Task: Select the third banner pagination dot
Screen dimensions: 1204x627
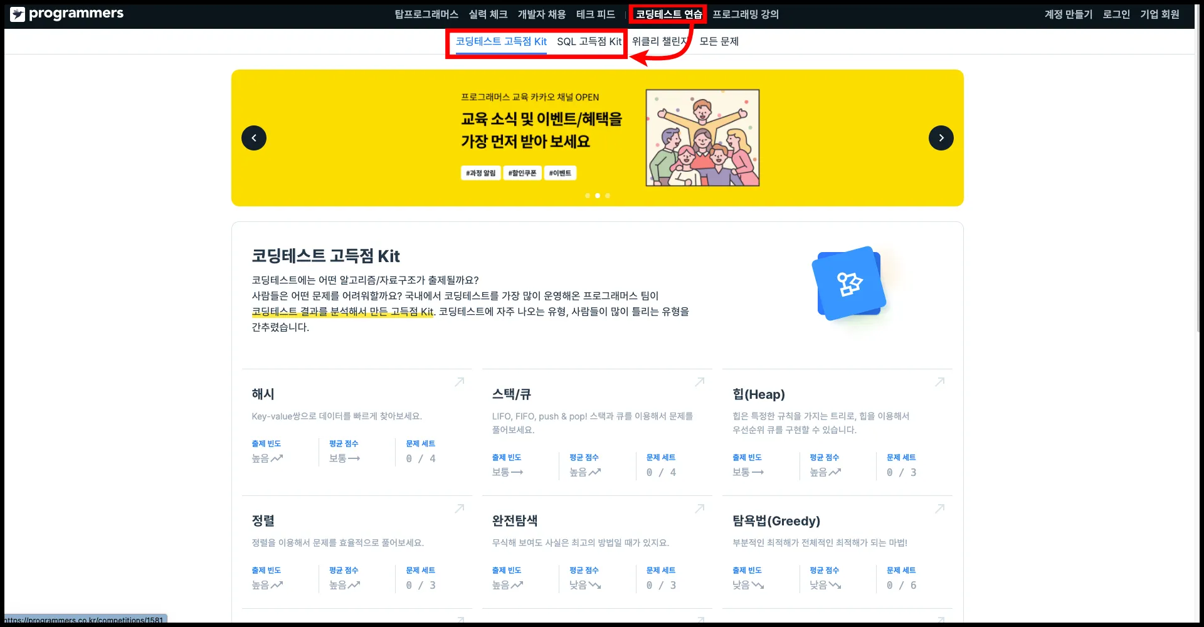Action: pyautogui.click(x=608, y=196)
